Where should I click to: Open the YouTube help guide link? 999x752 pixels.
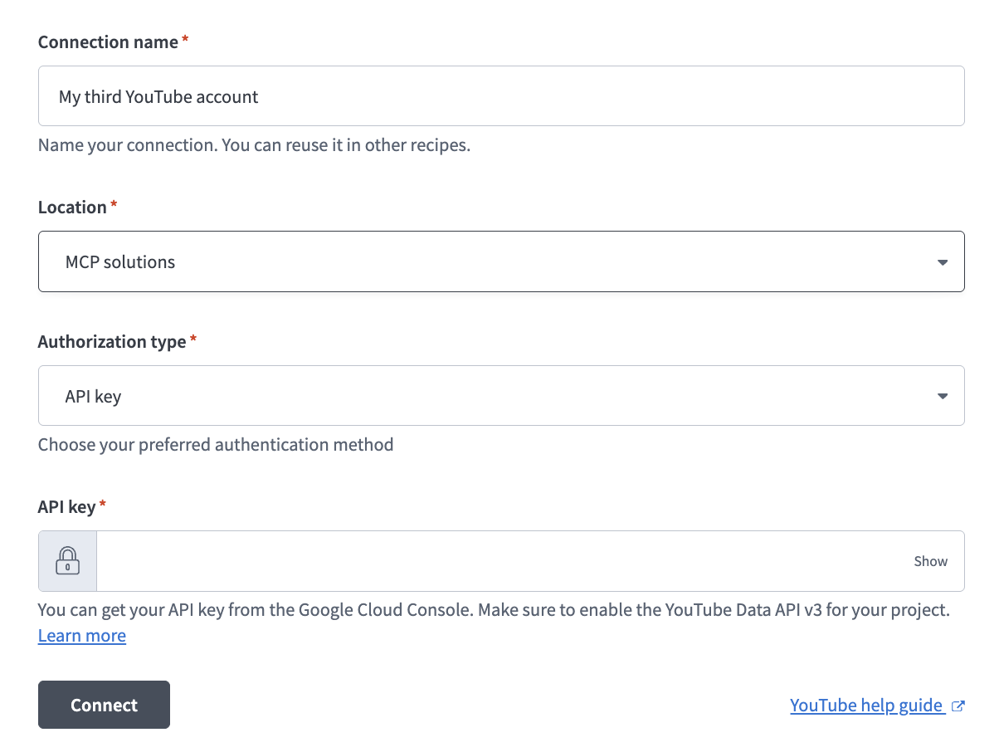[866, 706]
